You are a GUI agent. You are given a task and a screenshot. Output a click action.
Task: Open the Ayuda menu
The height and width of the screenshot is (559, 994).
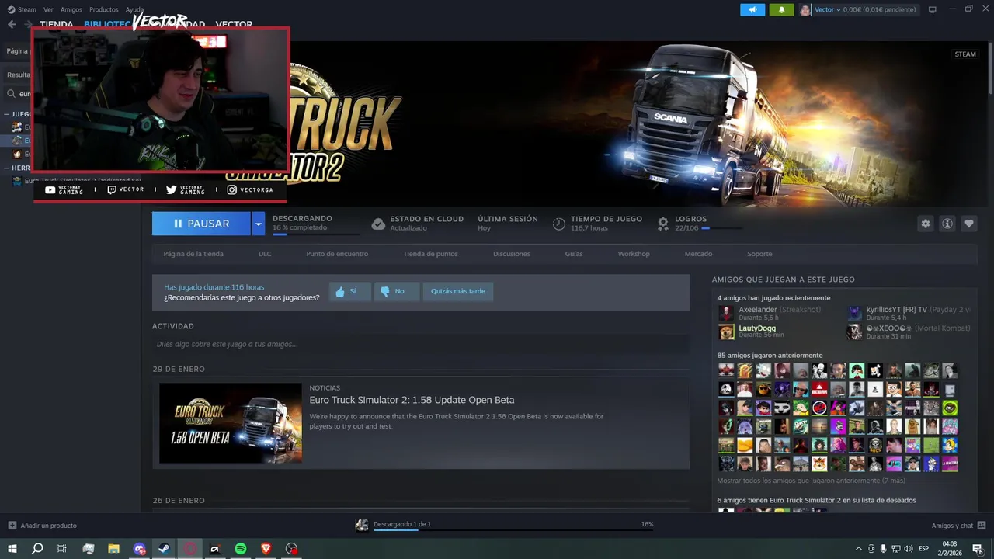tap(134, 9)
